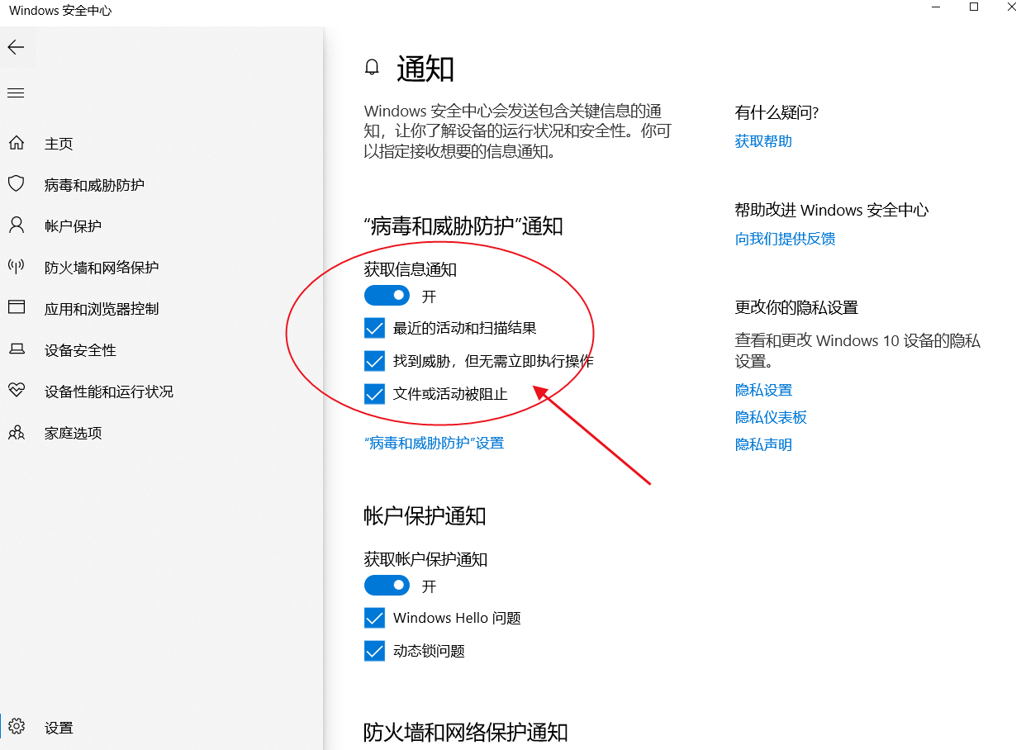
Task: Open 设置 at the sidebar bottom
Action: click(x=162, y=728)
